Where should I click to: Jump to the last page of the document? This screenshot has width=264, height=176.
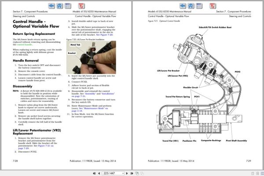pyautogui.click(x=132, y=173)
